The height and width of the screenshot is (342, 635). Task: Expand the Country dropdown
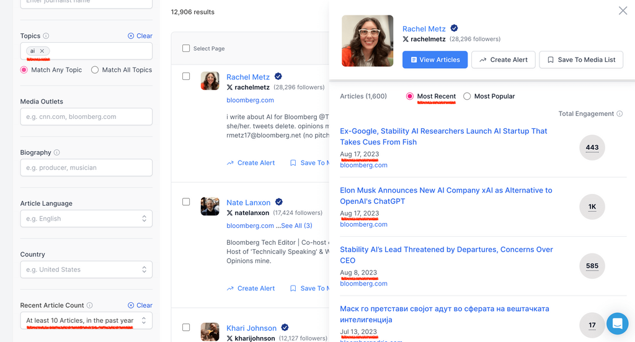click(x=86, y=270)
